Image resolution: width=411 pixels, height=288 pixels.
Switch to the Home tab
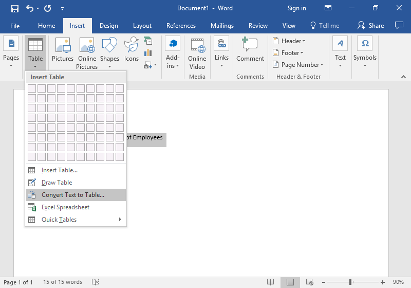46,26
